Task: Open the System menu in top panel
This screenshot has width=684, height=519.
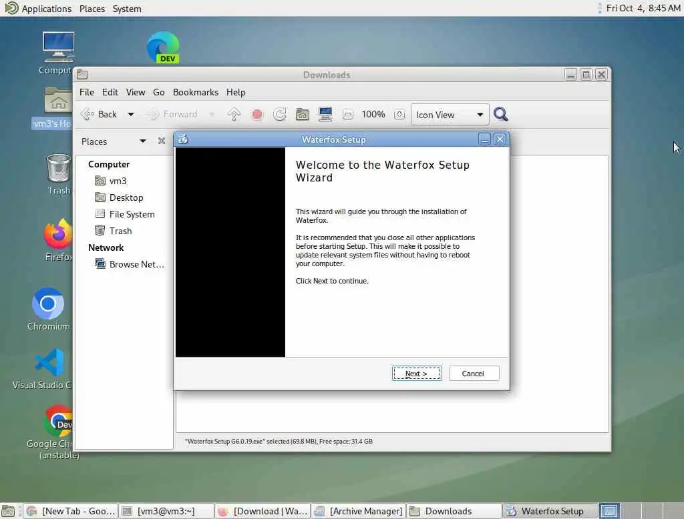Action: 127,8
